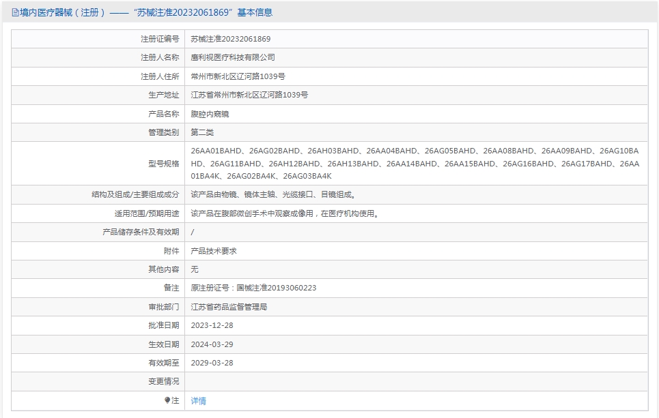Click the 批准日期 label

point(163,325)
